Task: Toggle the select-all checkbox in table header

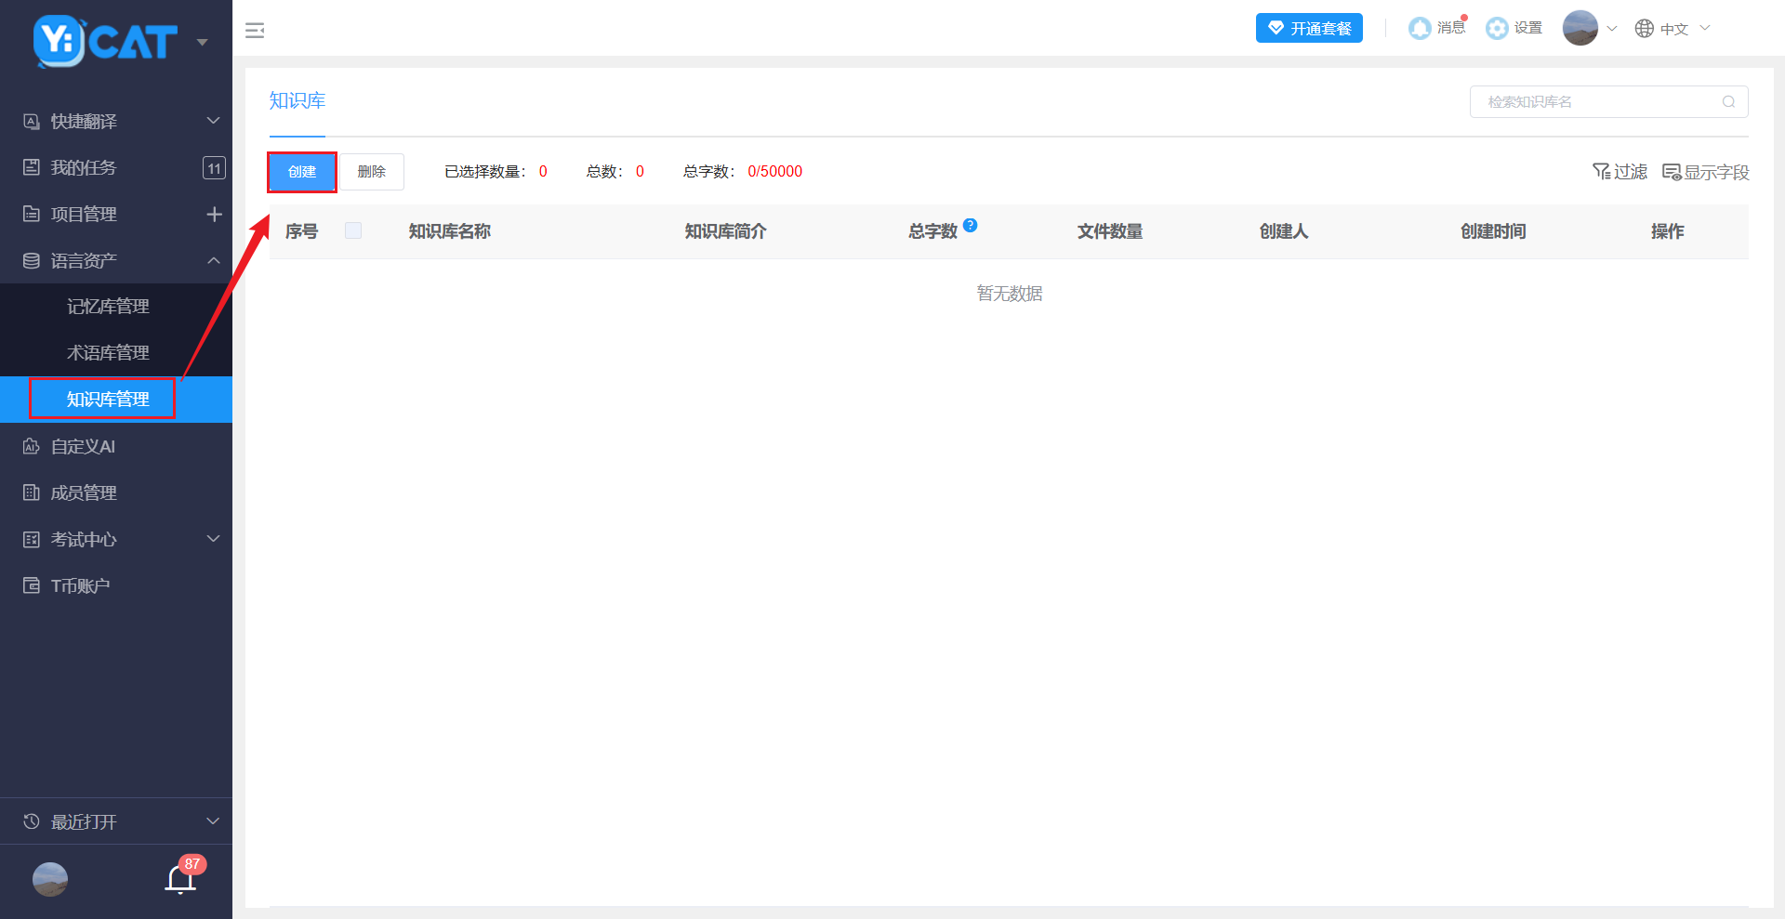Action: point(353,230)
